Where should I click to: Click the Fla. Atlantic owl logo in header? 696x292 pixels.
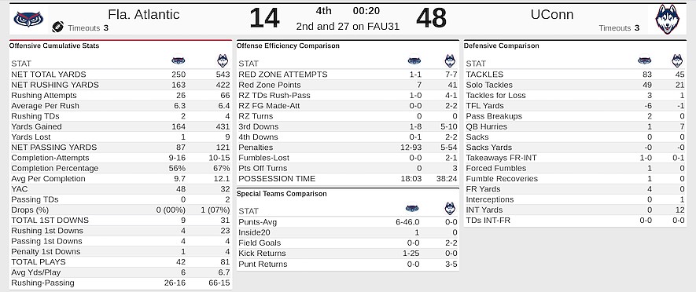(28, 19)
